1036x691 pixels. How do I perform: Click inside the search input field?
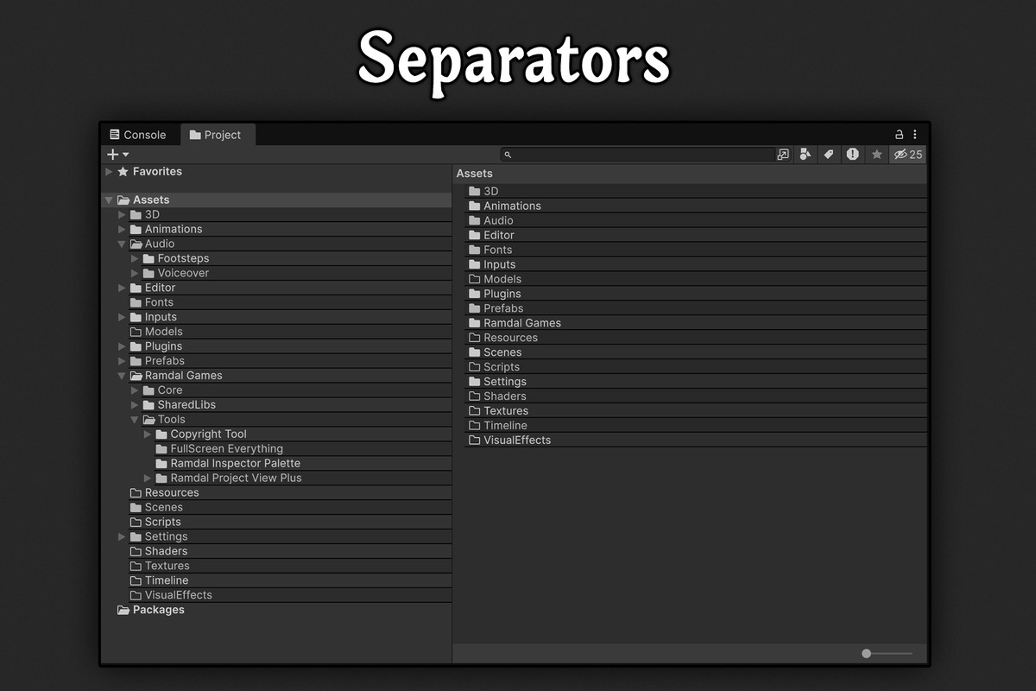[x=639, y=154]
